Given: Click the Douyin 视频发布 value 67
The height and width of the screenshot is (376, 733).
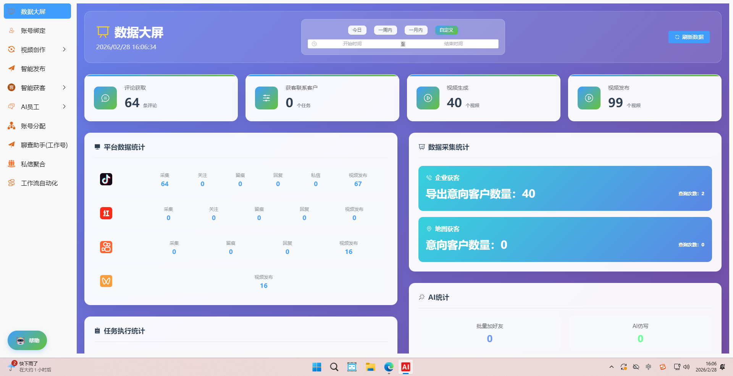Looking at the screenshot, I should pyautogui.click(x=358, y=184).
